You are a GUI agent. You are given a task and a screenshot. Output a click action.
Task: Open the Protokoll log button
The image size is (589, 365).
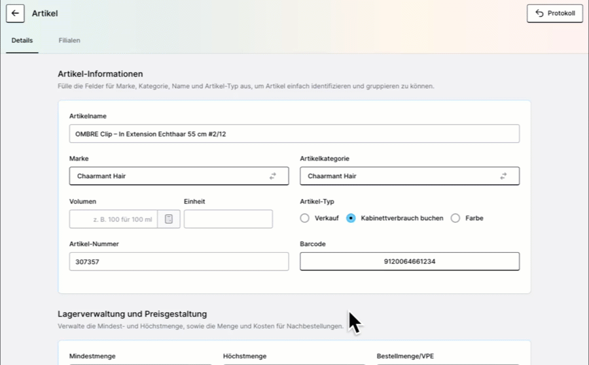click(554, 14)
